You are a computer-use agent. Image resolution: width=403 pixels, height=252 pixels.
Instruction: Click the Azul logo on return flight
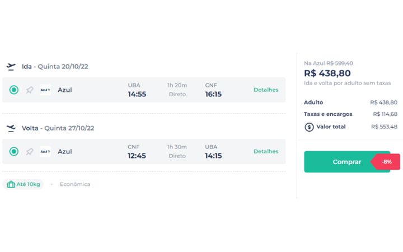pos(45,151)
